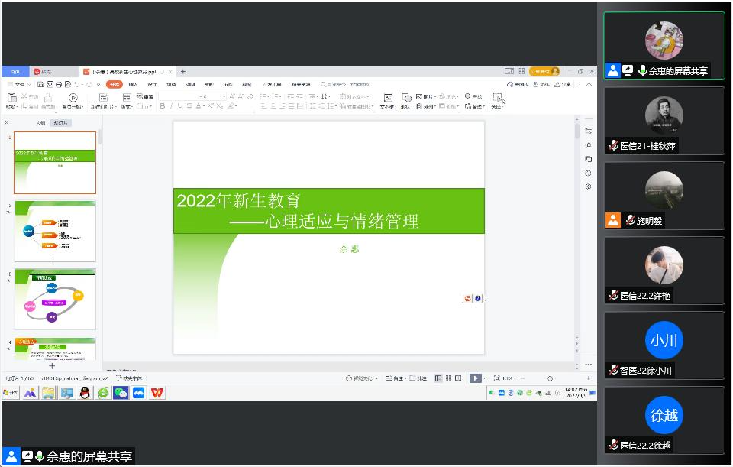
Task: Play the slideshow from status bar
Action: point(475,378)
